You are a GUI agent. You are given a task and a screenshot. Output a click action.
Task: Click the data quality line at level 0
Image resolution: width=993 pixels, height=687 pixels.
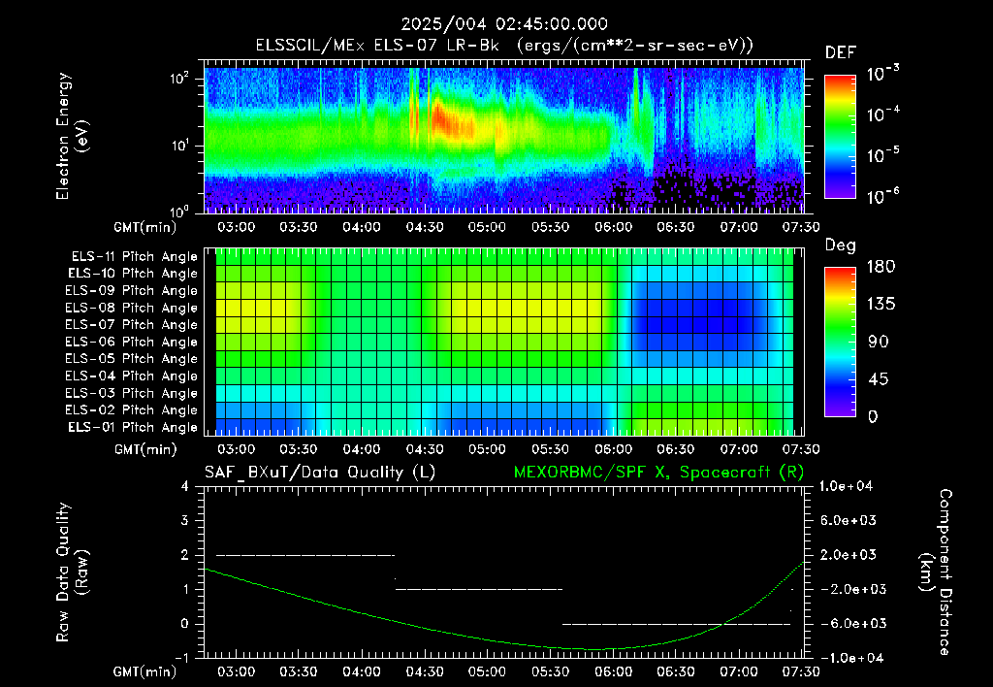click(x=676, y=624)
